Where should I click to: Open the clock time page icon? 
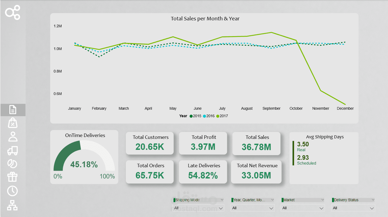click(x=13, y=191)
